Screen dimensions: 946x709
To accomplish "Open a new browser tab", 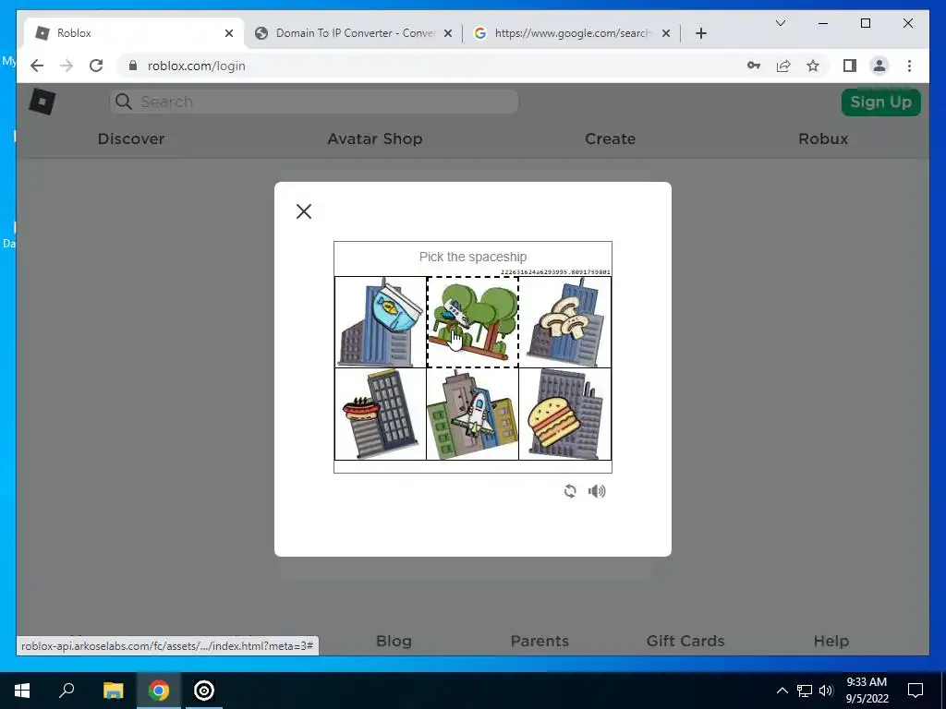I will tap(700, 33).
